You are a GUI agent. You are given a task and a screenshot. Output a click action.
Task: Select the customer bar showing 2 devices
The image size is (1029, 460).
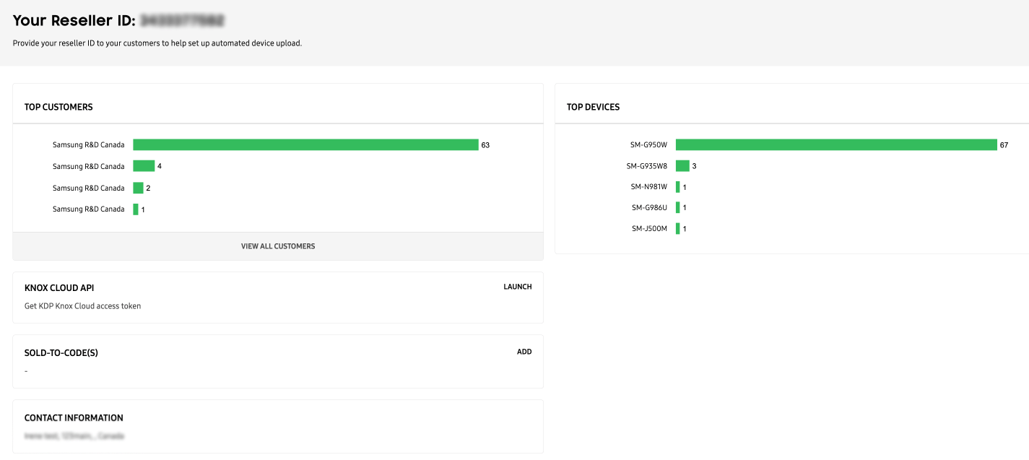pos(138,188)
